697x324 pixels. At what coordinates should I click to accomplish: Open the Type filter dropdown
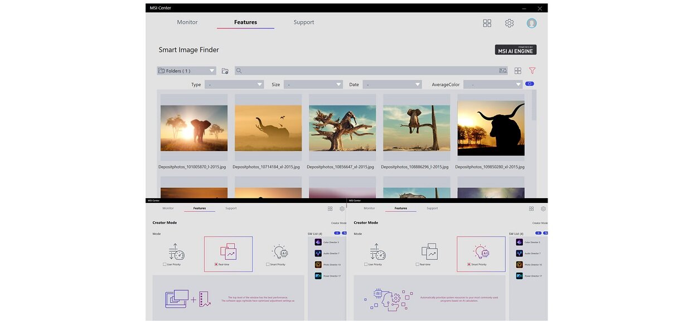click(234, 84)
